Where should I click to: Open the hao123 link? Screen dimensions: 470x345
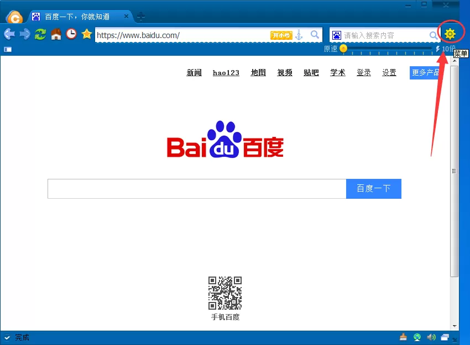[x=226, y=72]
